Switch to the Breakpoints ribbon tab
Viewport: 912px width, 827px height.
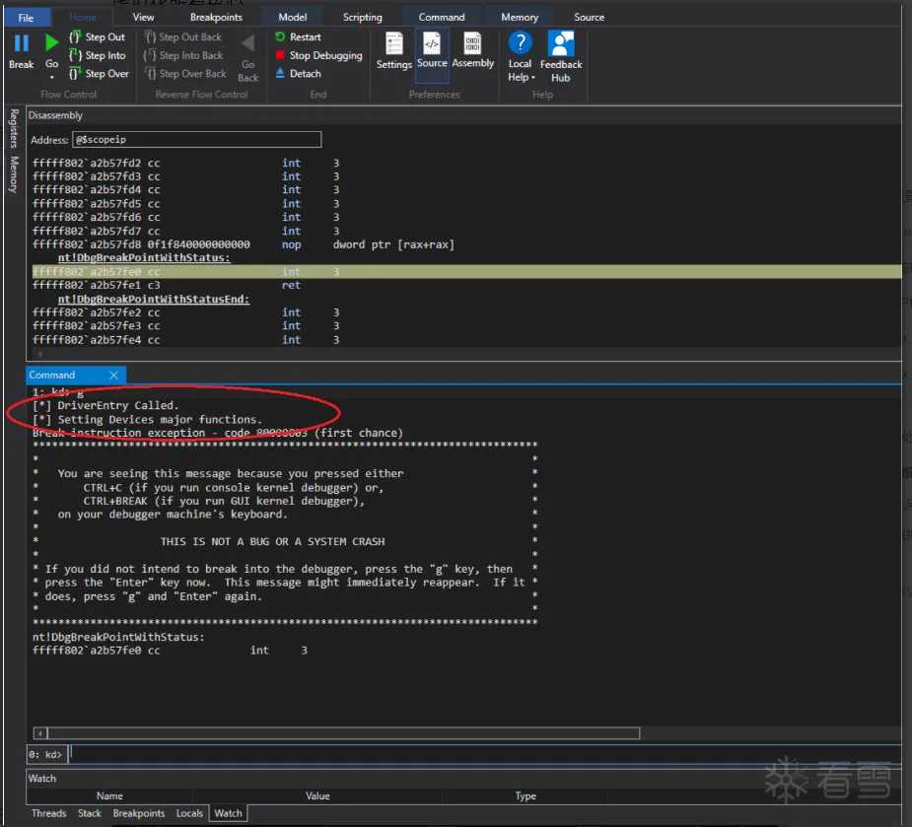click(215, 17)
